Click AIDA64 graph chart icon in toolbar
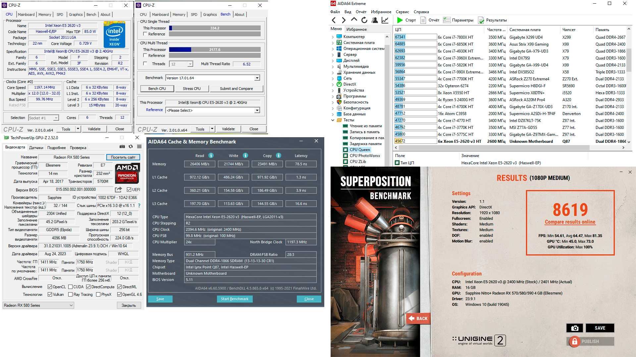The height and width of the screenshot is (357, 636). tap(385, 20)
